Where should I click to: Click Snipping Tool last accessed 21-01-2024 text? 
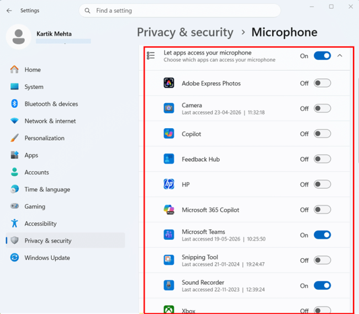point(223,264)
